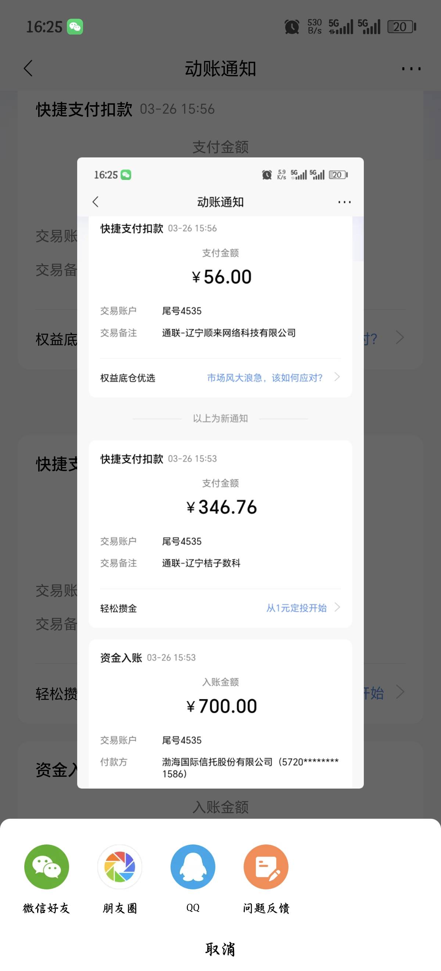Open the 问题反馈 feedback option

point(266,867)
